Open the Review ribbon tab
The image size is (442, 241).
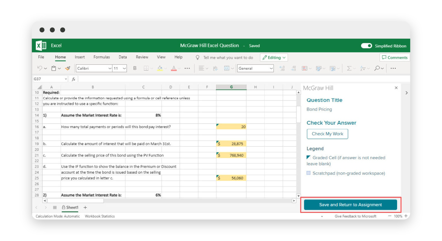[142, 57]
